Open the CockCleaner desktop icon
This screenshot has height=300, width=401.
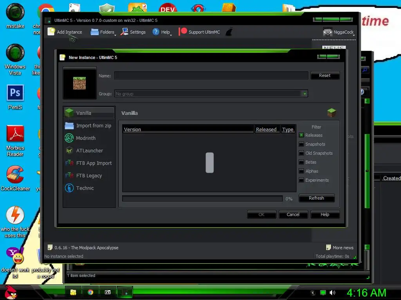tap(15, 179)
